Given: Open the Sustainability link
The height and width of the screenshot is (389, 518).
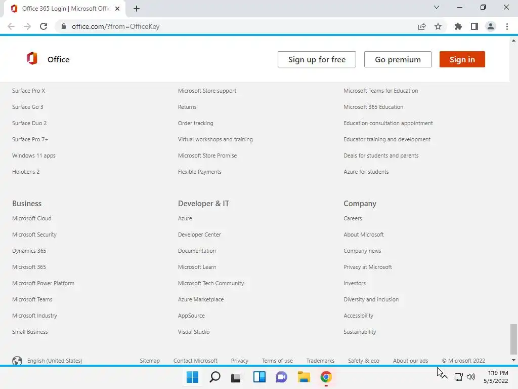Looking at the screenshot, I should [360, 332].
